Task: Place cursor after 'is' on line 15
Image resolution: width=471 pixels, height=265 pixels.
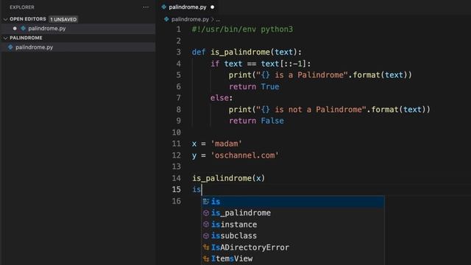Action: [202, 190]
